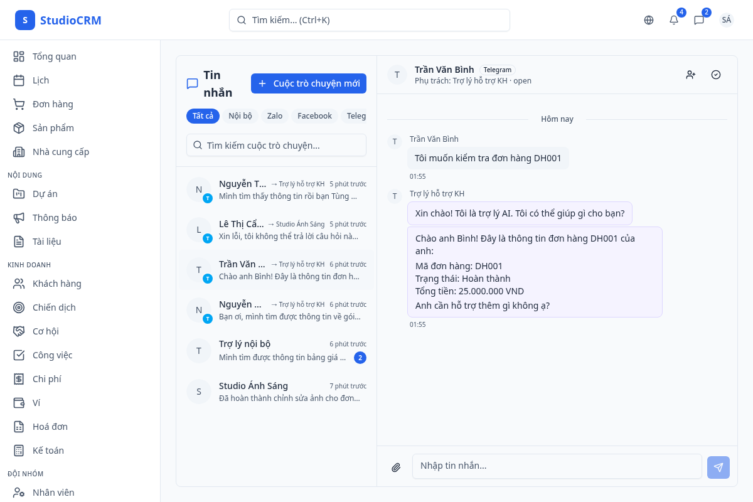Select the Nội bộ filter chip
Screen dimensions: 753x502
[x=240, y=116]
